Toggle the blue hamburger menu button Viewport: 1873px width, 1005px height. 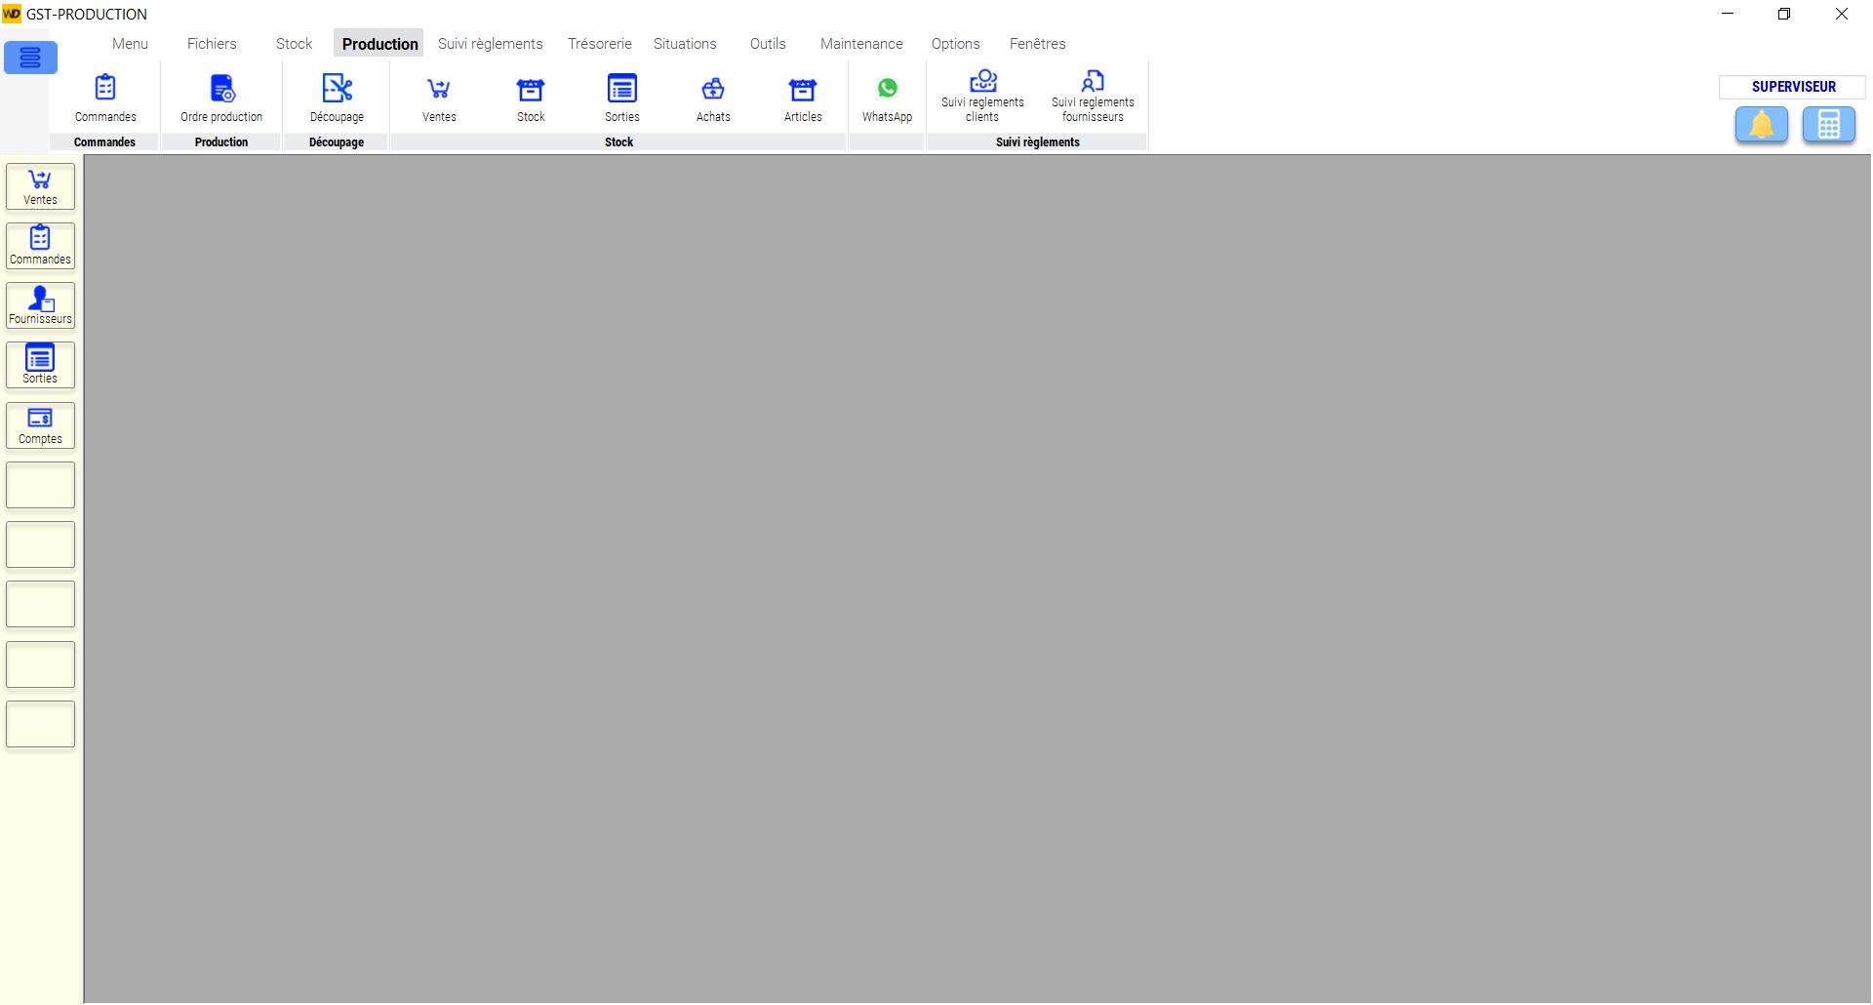point(30,58)
